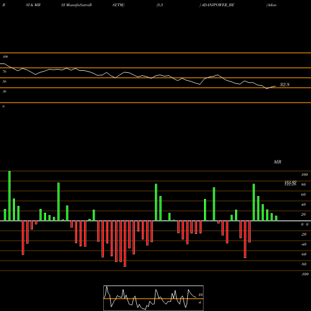Click the MR axis label 80
The width and height of the screenshot is (311, 311).
point(304,185)
